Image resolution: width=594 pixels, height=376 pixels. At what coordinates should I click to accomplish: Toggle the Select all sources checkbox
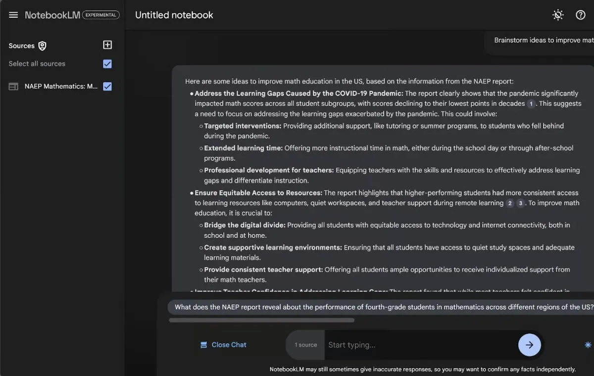click(x=107, y=64)
